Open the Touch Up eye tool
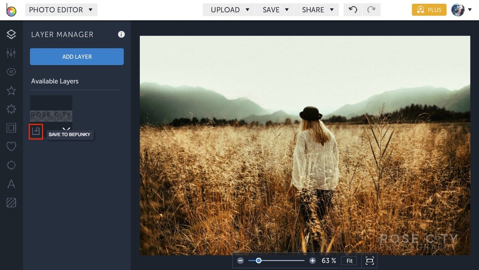The image size is (479, 270). pyautogui.click(x=11, y=72)
